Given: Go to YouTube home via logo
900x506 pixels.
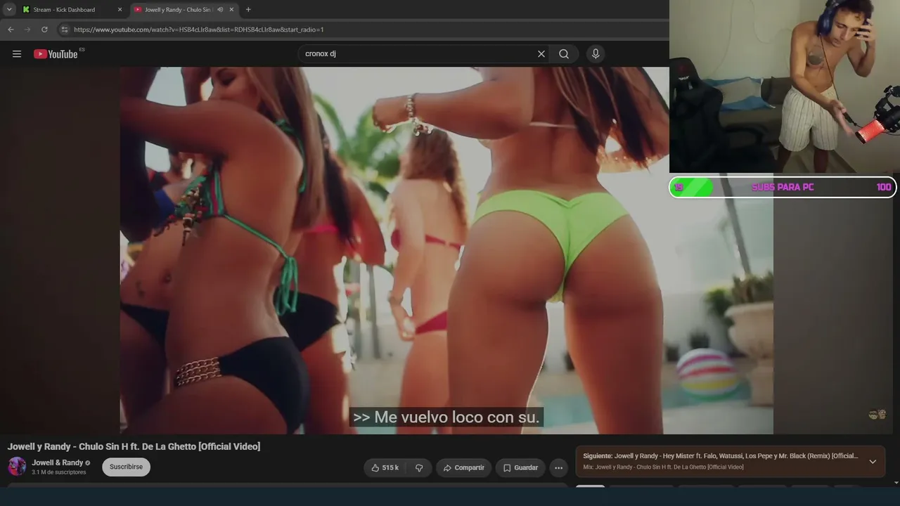Looking at the screenshot, I should (56, 54).
